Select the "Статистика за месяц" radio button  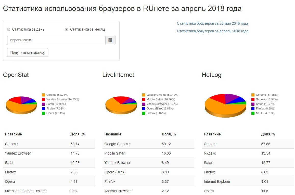tap(66, 29)
